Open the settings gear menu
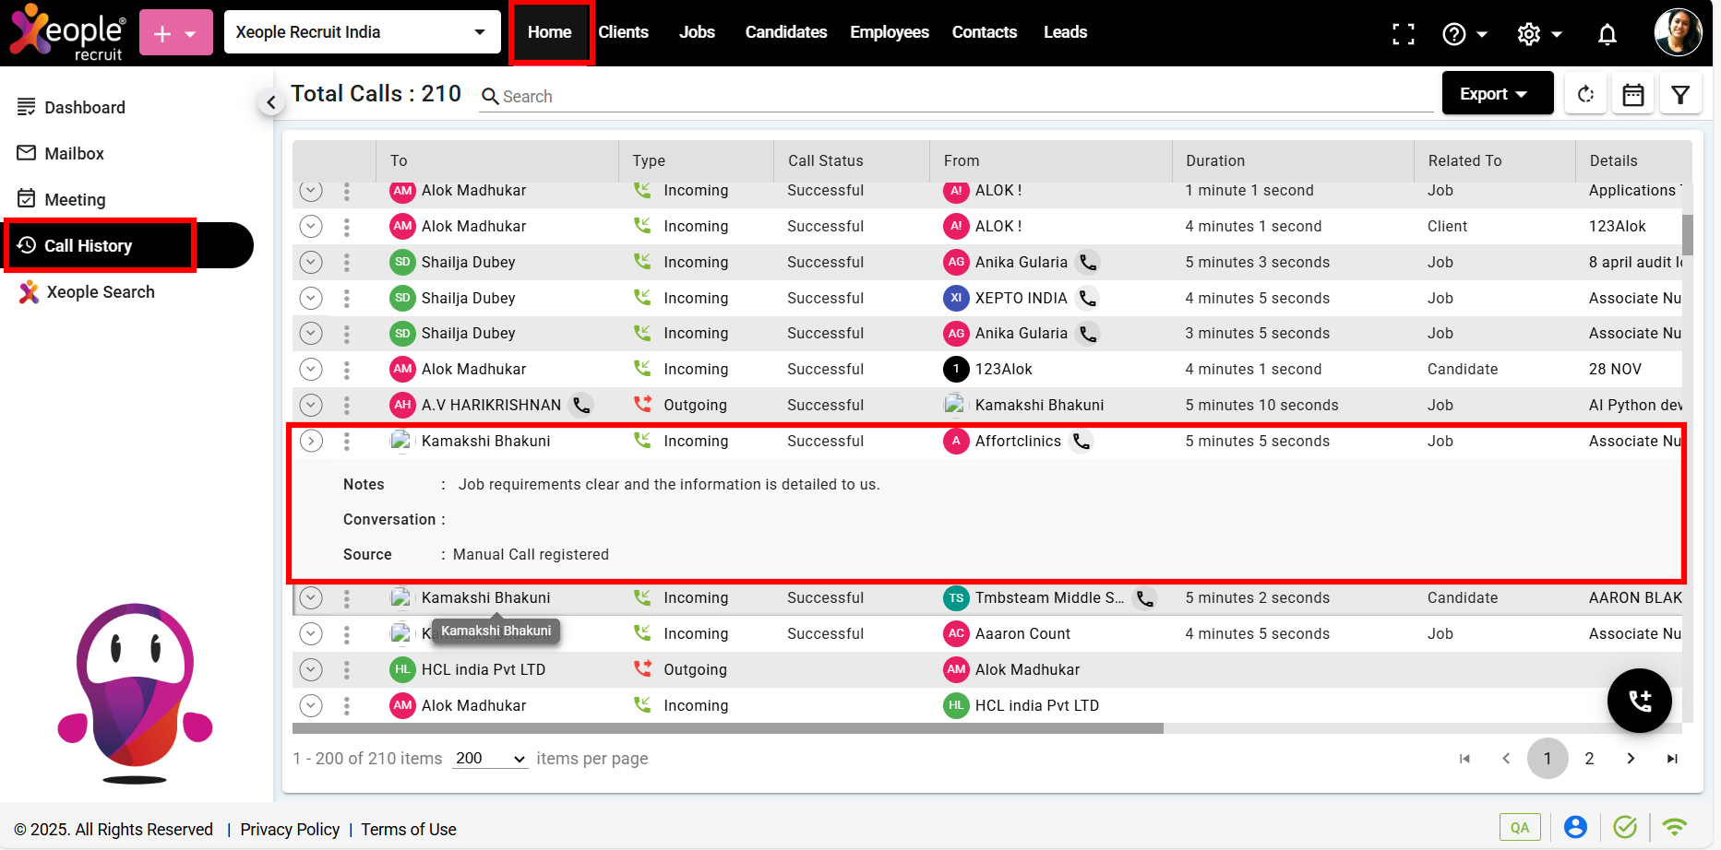Viewport: 1721px width, 850px height. [x=1538, y=34]
